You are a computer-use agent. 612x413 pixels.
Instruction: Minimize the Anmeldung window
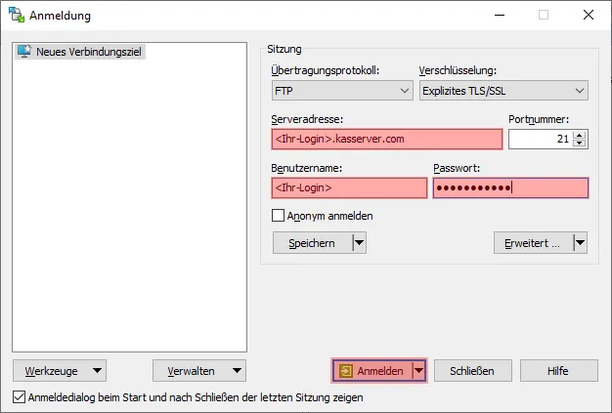point(500,16)
